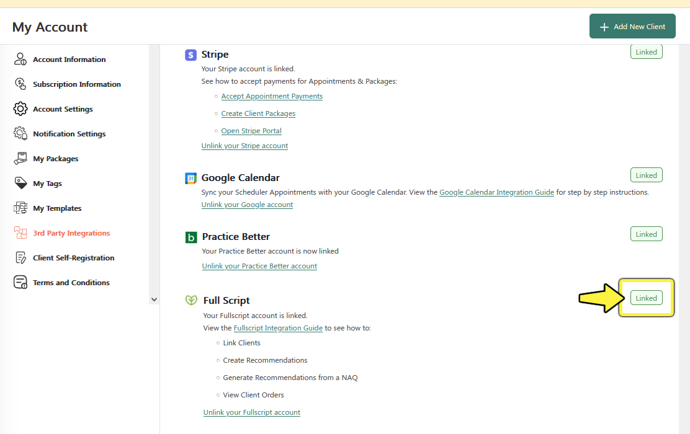Open the Fullscript Integration Guide link
Viewport: 690px width, 434px height.
[x=278, y=328]
